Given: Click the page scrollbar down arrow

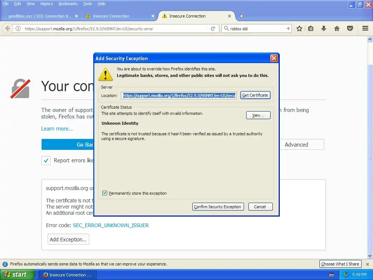Looking at the screenshot, I should coord(370,256).
